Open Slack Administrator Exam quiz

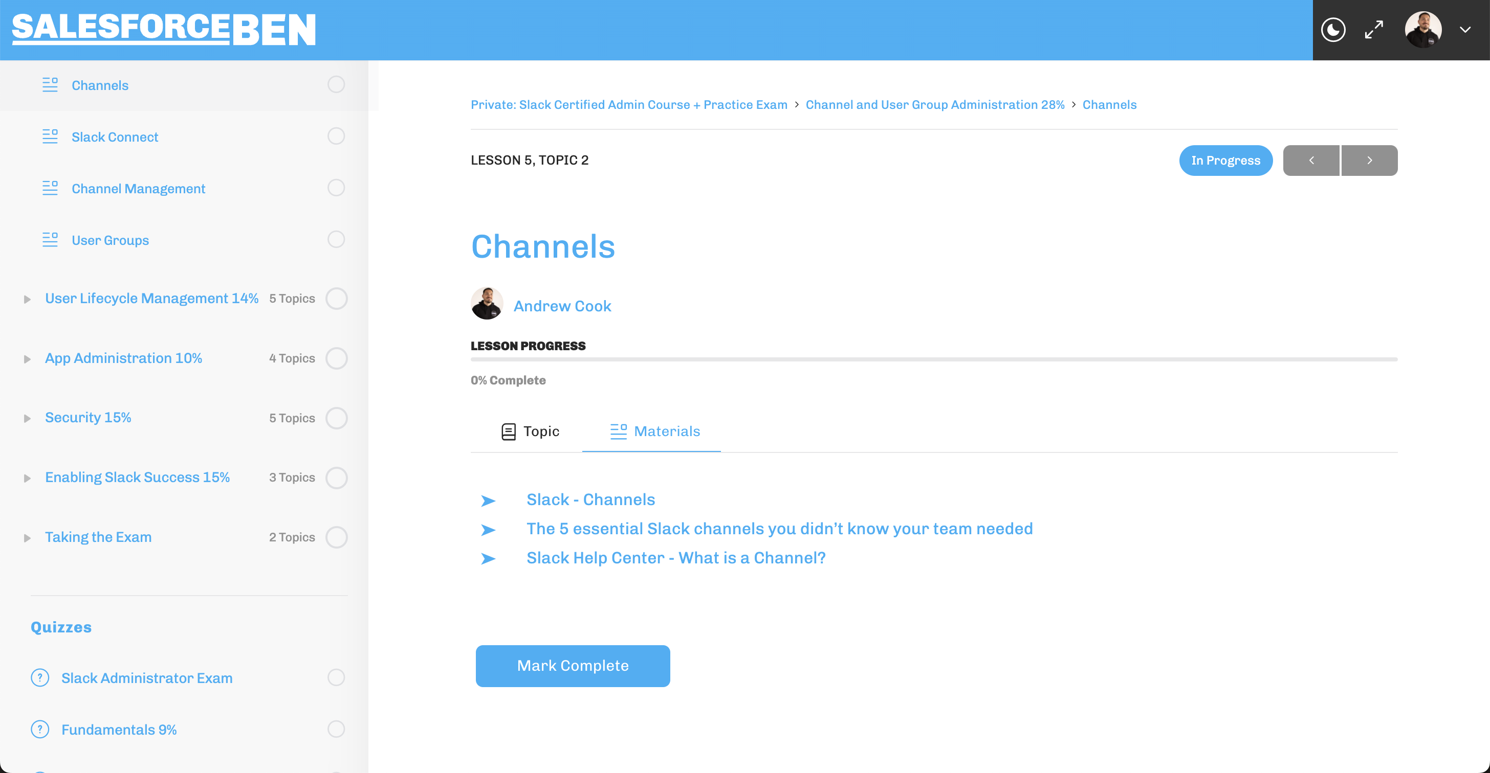click(x=147, y=678)
